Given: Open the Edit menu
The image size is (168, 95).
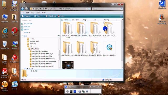Looking at the screenshot, I should click(x=28, y=13).
